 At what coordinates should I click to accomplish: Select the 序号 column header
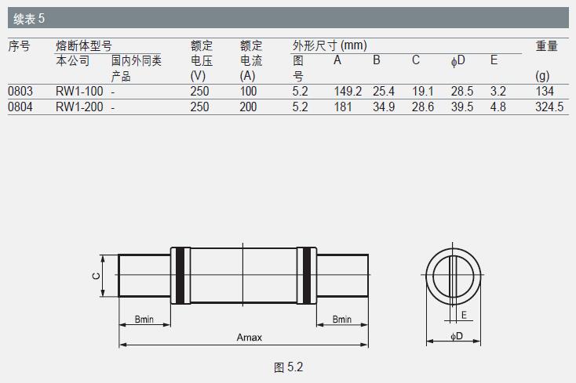coord(20,46)
